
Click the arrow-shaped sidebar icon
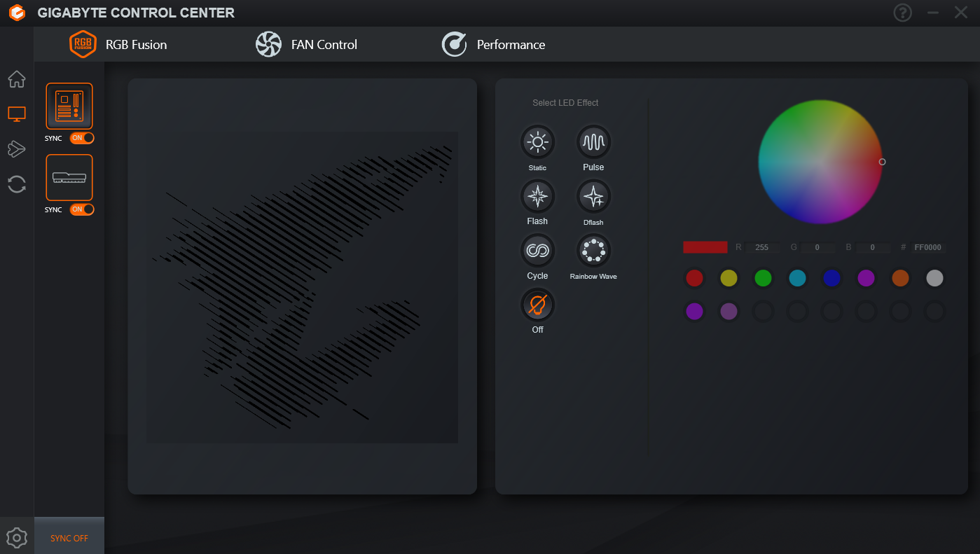point(17,148)
